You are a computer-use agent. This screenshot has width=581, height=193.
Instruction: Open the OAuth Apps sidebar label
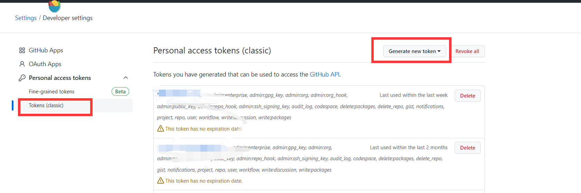(x=45, y=64)
